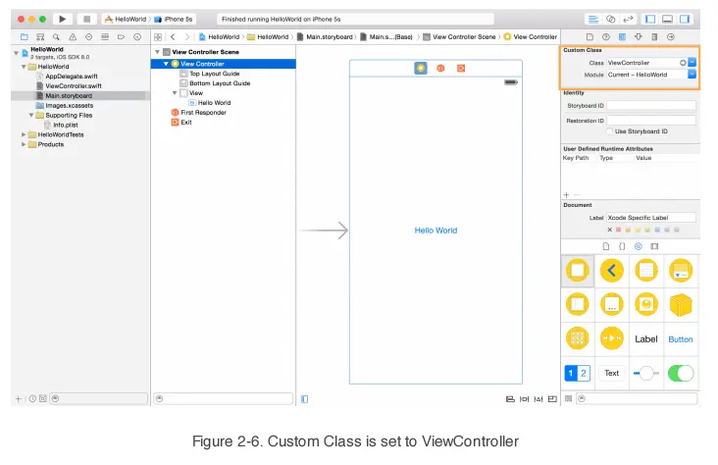Open the symbol navigator icon
The height and width of the screenshot is (465, 718).
tap(40, 37)
